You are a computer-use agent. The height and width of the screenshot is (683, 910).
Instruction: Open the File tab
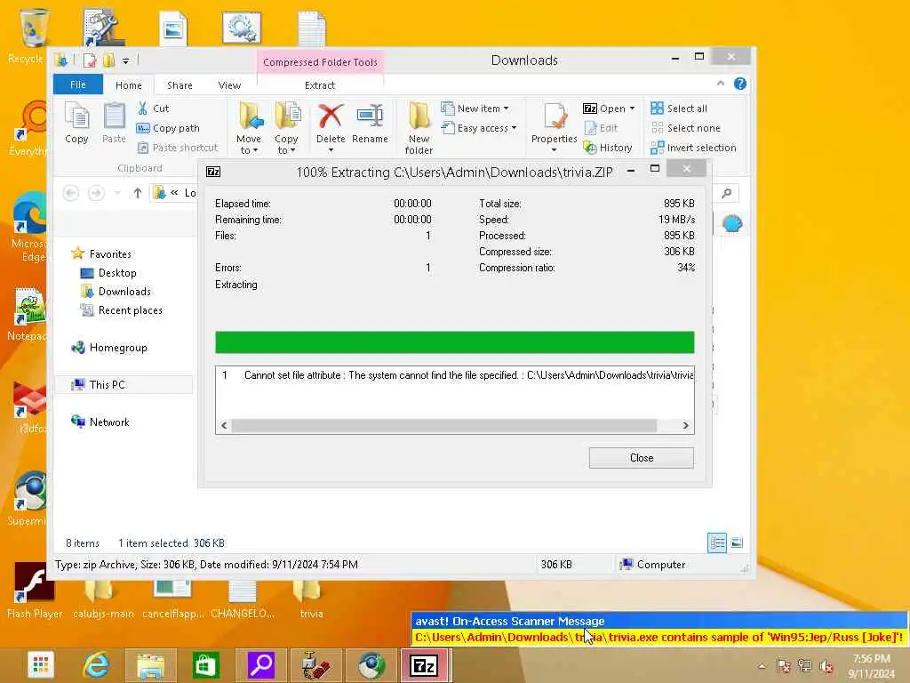tap(78, 84)
